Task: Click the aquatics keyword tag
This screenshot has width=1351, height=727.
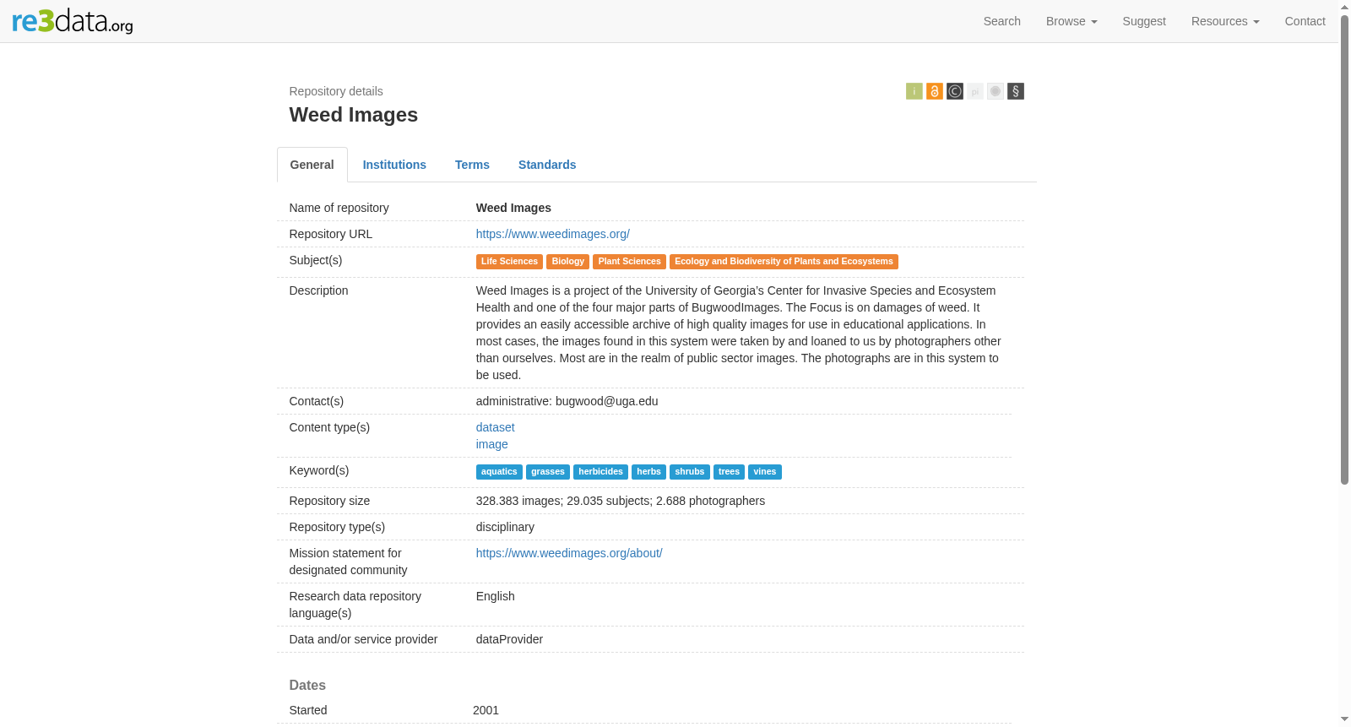Action: tap(499, 472)
